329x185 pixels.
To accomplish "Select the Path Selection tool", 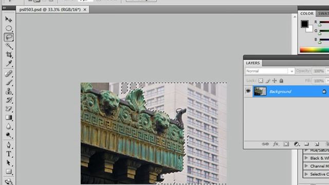I will (x=9, y=162).
